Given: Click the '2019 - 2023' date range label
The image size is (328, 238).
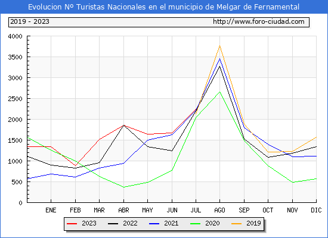Looking at the screenshot, I should coord(30,21).
